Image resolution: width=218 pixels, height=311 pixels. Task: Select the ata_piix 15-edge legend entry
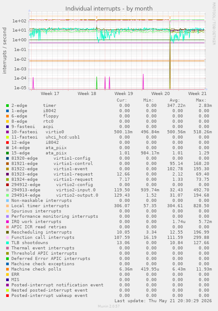pyautogui.click(x=39, y=153)
